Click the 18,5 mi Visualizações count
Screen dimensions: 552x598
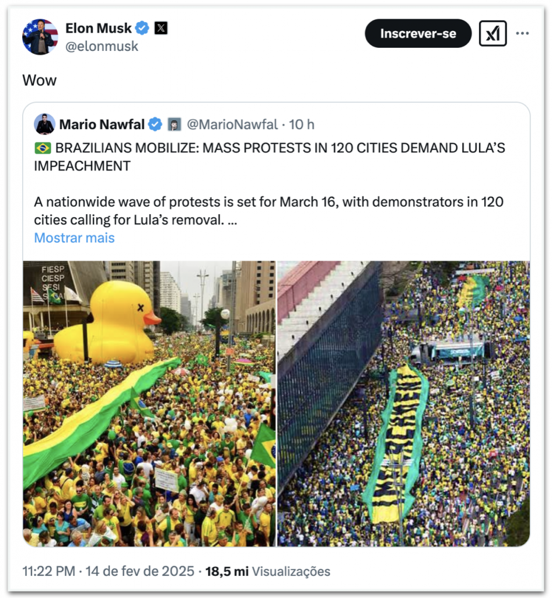tap(268, 571)
